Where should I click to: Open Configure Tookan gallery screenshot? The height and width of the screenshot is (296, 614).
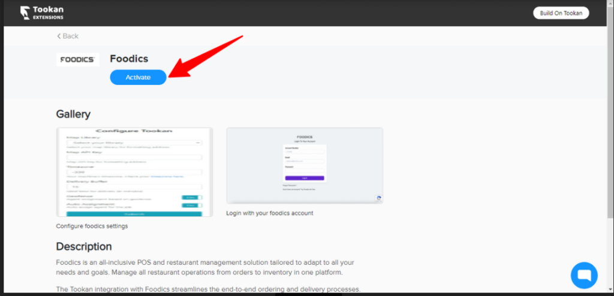134,172
